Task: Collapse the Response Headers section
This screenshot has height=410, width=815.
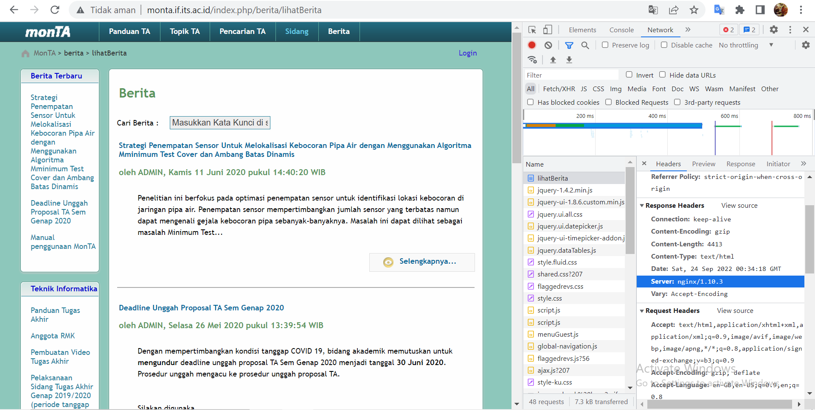Action: (x=642, y=206)
